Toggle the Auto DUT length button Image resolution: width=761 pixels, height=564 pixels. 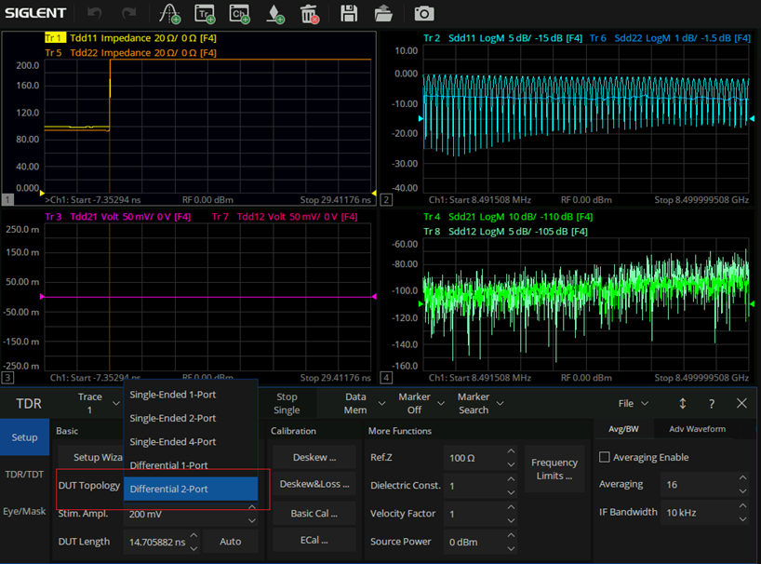tap(231, 541)
